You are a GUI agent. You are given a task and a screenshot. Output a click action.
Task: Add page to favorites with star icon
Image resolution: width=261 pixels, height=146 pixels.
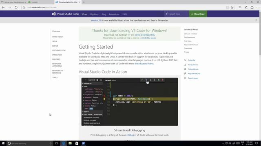232,7
